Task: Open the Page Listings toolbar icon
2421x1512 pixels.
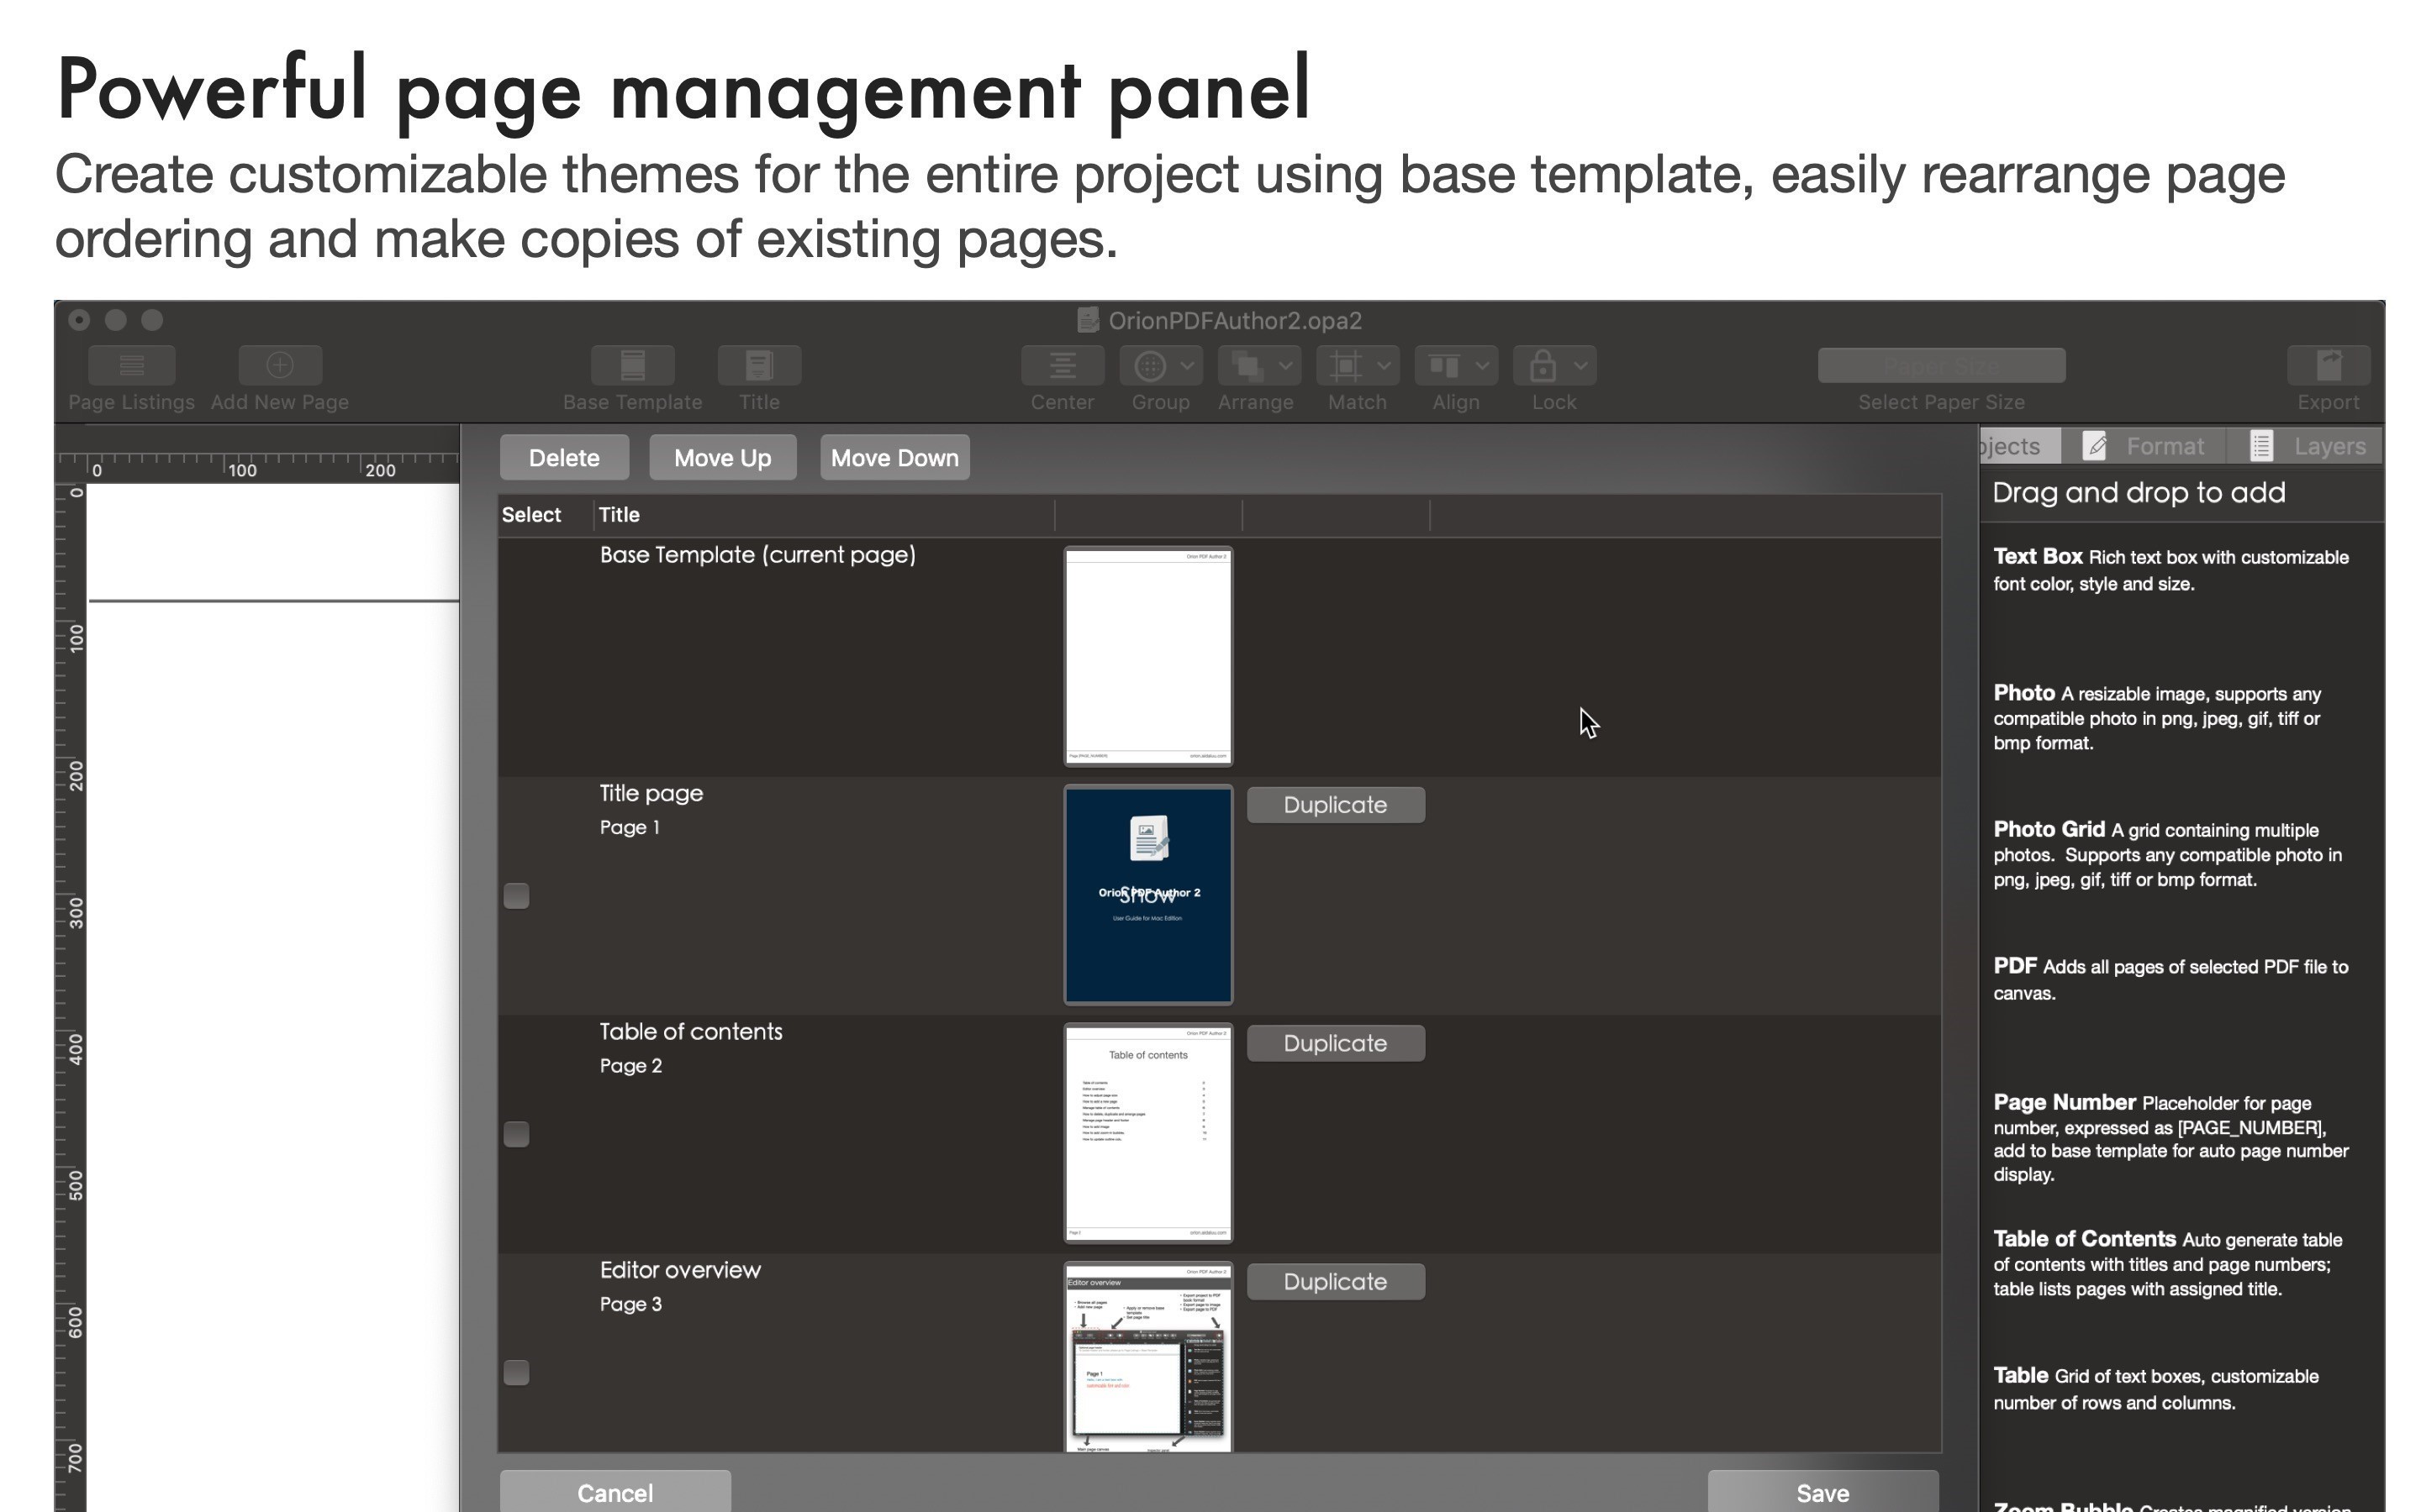Action: pos(132,365)
